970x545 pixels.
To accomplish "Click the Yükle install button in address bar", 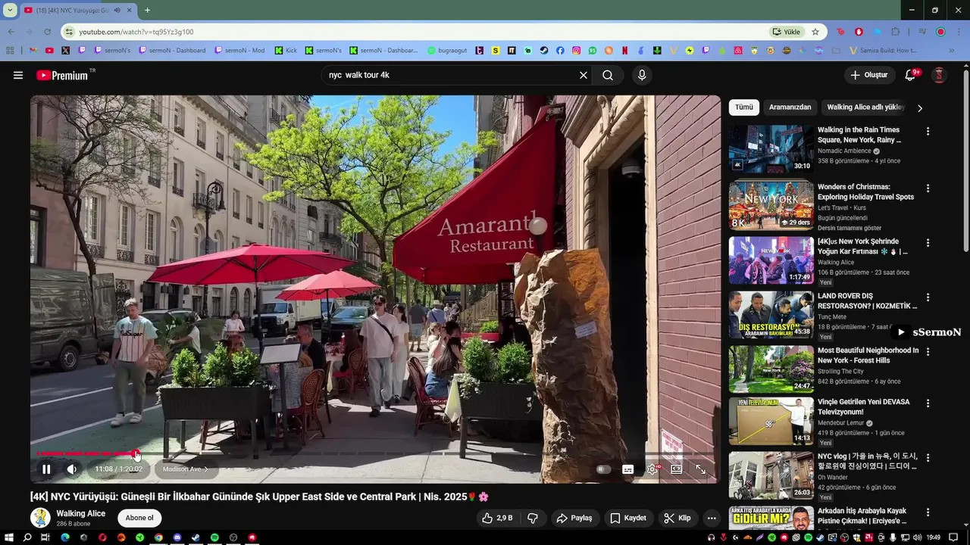I will pos(787,32).
